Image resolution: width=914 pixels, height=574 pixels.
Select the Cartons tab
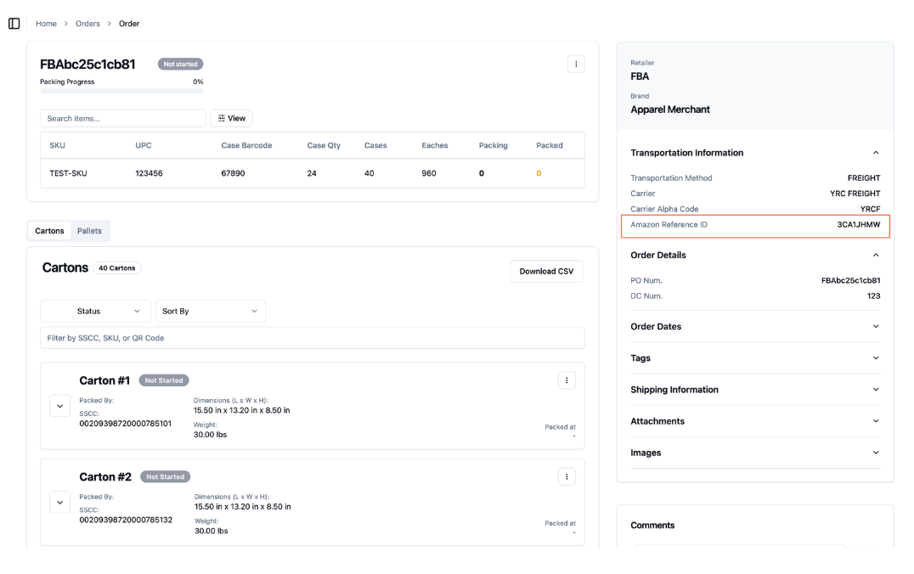coord(49,231)
